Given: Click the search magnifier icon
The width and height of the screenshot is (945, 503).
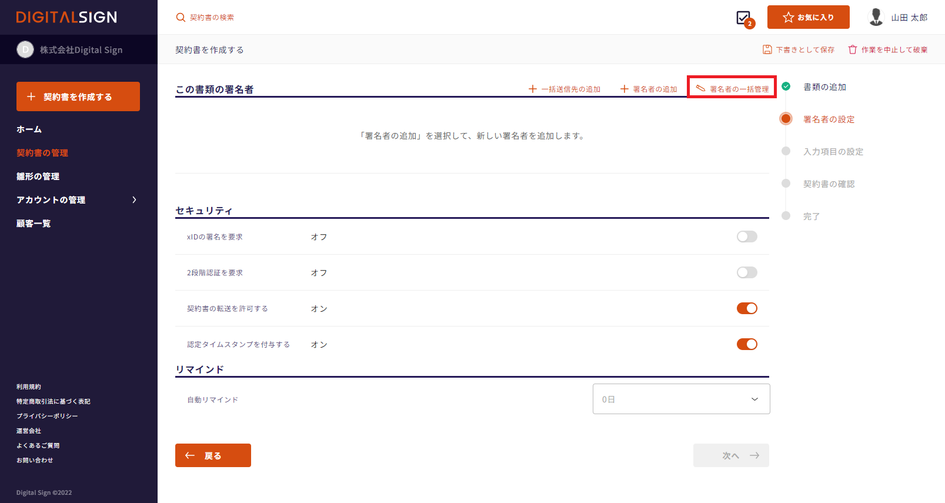Looking at the screenshot, I should pos(181,18).
